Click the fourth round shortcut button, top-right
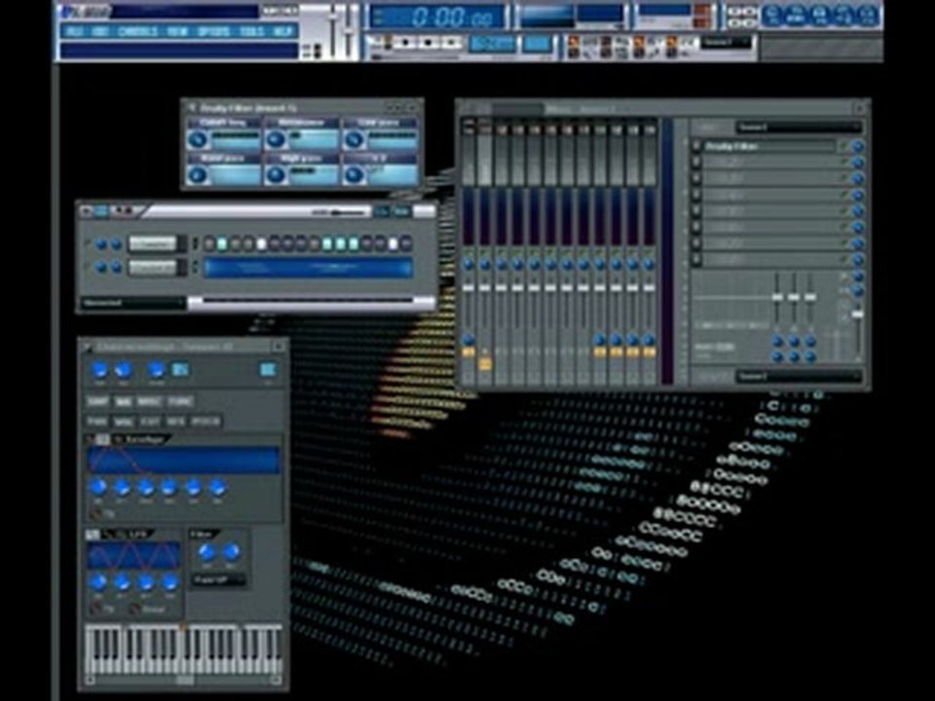Viewport: 935px width, 701px height. pos(844,15)
